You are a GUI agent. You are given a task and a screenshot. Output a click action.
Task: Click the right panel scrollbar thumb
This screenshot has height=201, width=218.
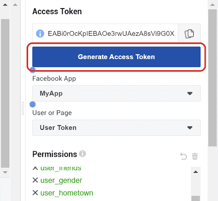(x=212, y=78)
